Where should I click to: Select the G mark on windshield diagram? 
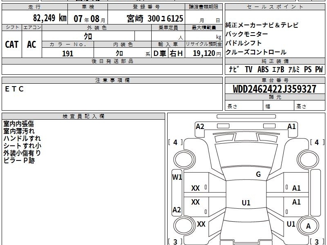[x=258, y=174]
